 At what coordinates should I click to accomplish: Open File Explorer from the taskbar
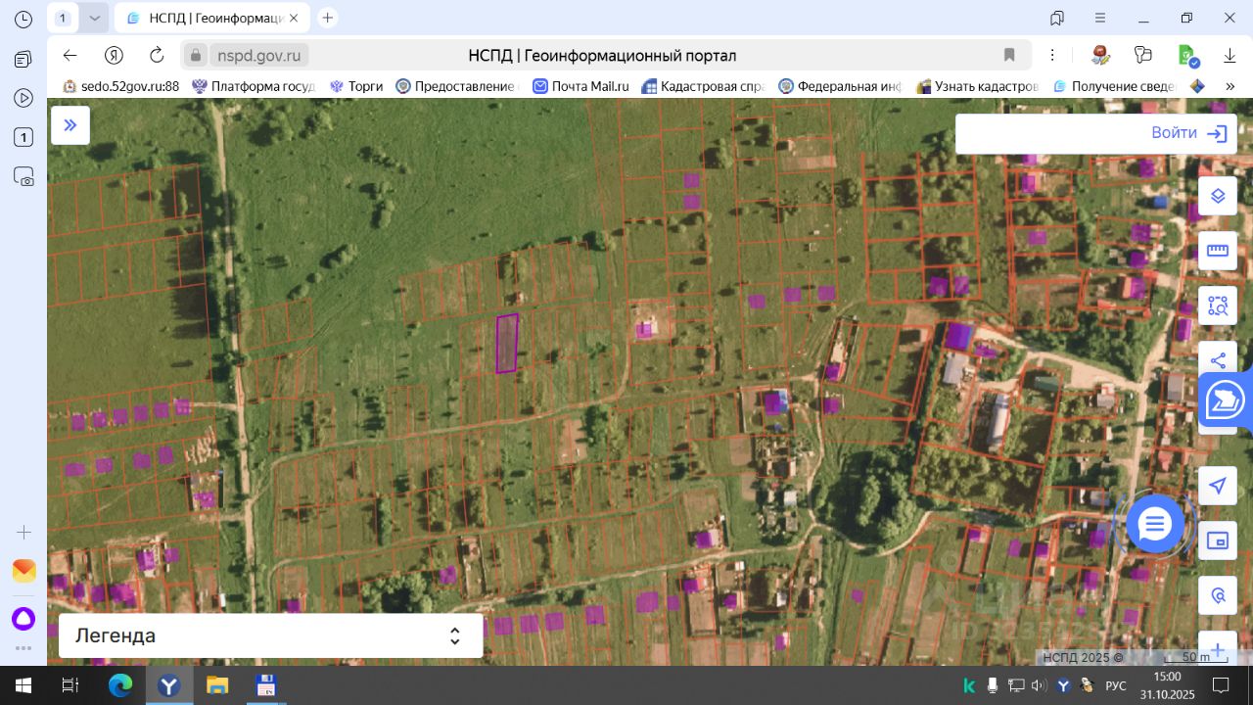coord(217,685)
